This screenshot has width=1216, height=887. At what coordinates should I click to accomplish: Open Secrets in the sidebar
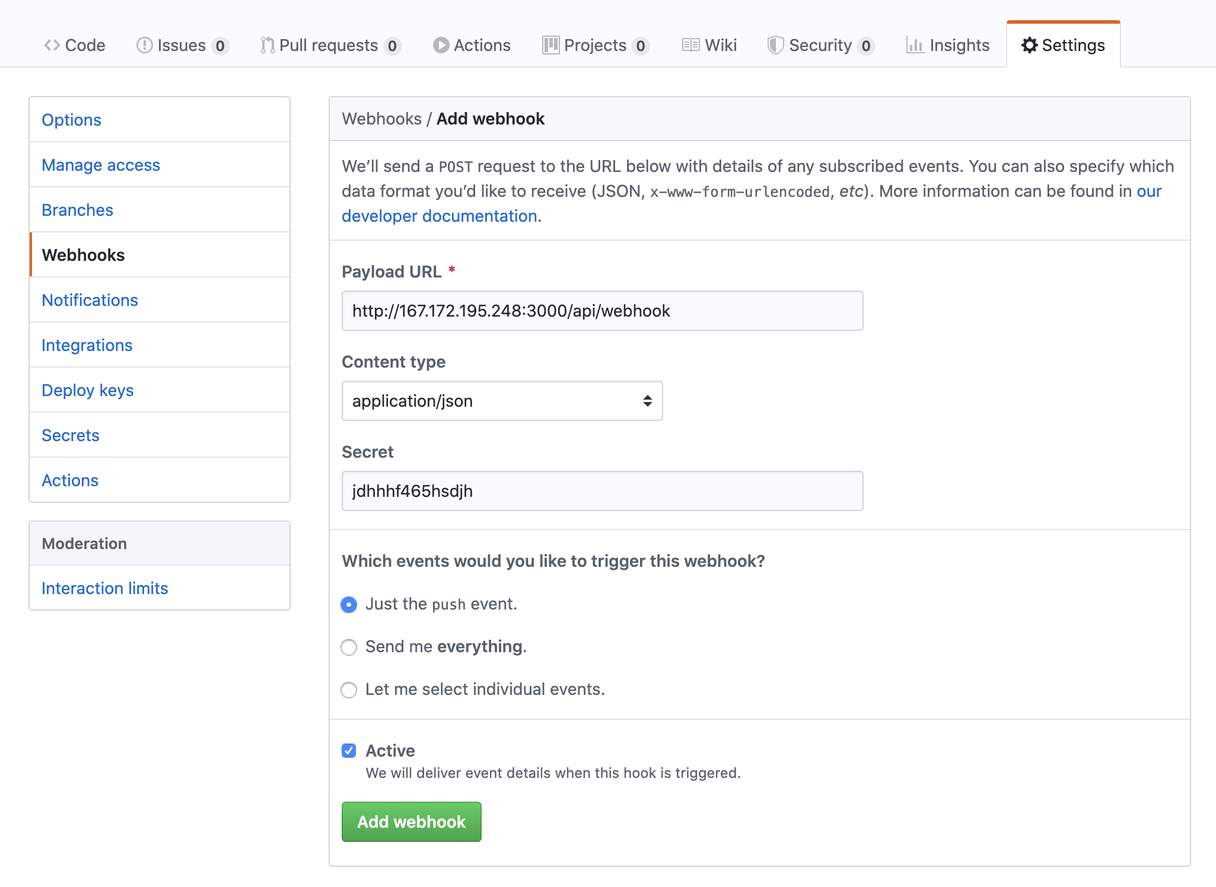(160, 435)
